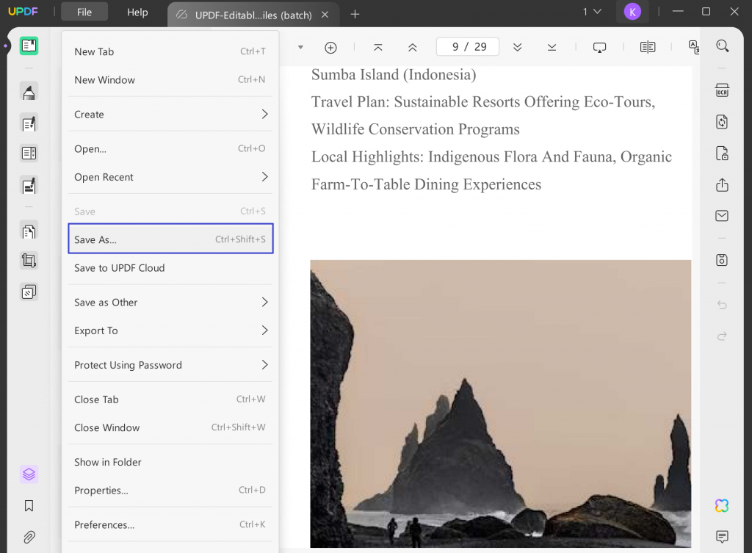
Task: Click the K account avatar
Action: [x=632, y=12]
